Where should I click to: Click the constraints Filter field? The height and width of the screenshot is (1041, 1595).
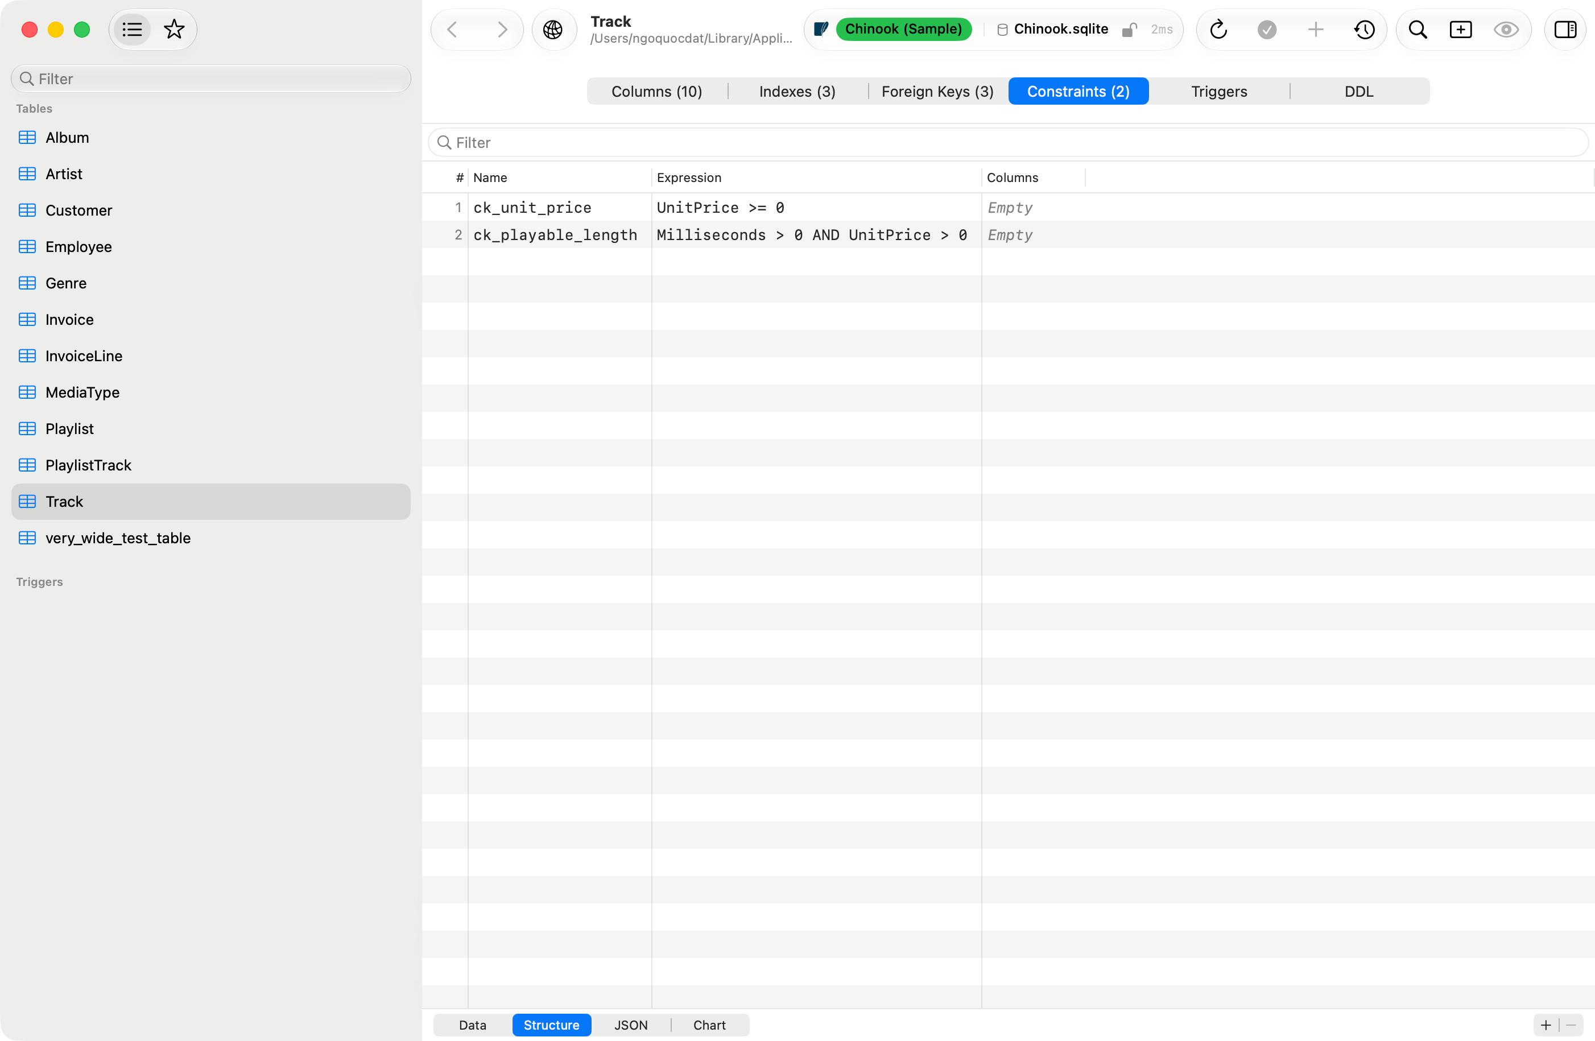tap(1008, 143)
